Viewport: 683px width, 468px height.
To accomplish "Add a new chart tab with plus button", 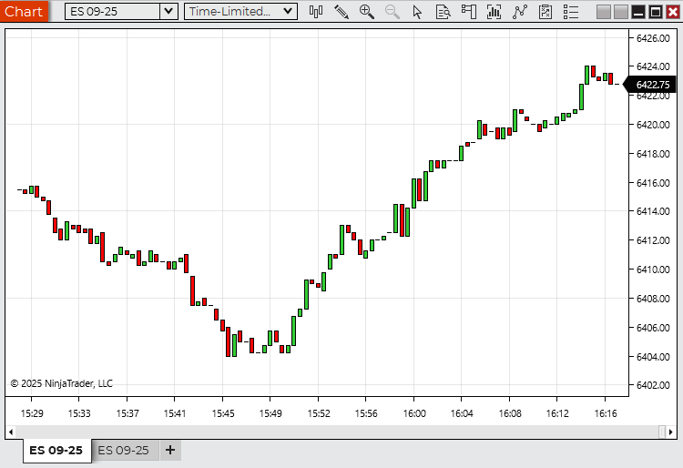I will coord(169,451).
